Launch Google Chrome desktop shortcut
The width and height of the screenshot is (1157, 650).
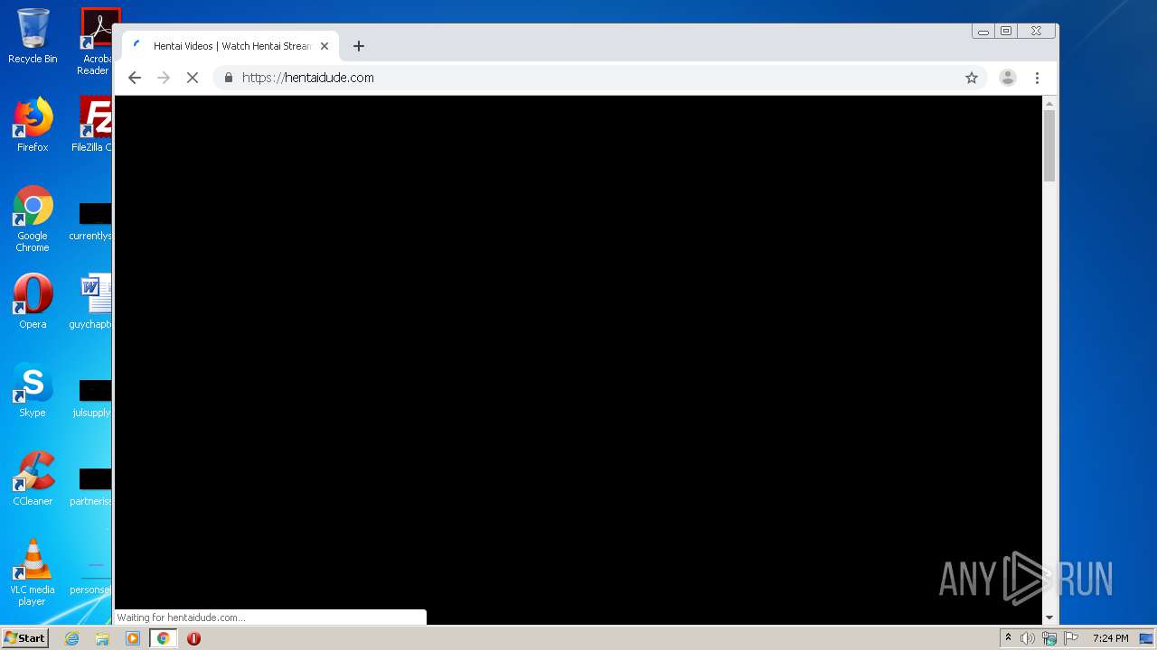tap(33, 218)
